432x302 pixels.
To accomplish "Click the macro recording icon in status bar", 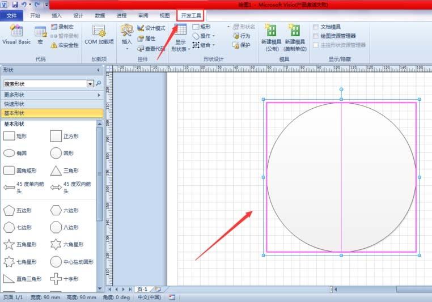I will pos(172,297).
